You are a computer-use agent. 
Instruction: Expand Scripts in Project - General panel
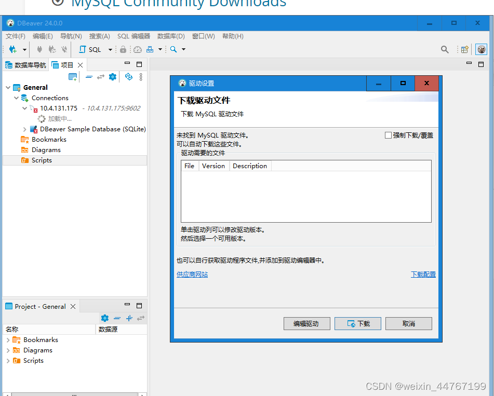8,361
